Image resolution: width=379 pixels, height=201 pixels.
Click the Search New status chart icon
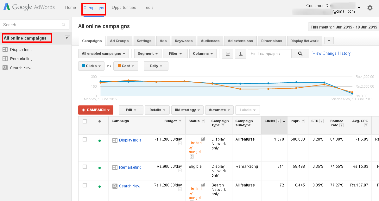[203, 185]
